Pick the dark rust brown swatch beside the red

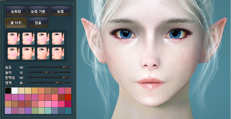pos(61,97)
